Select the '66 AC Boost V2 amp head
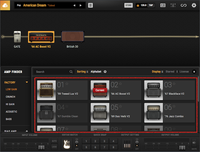The width and height of the screenshot is (200, 152). [41, 37]
